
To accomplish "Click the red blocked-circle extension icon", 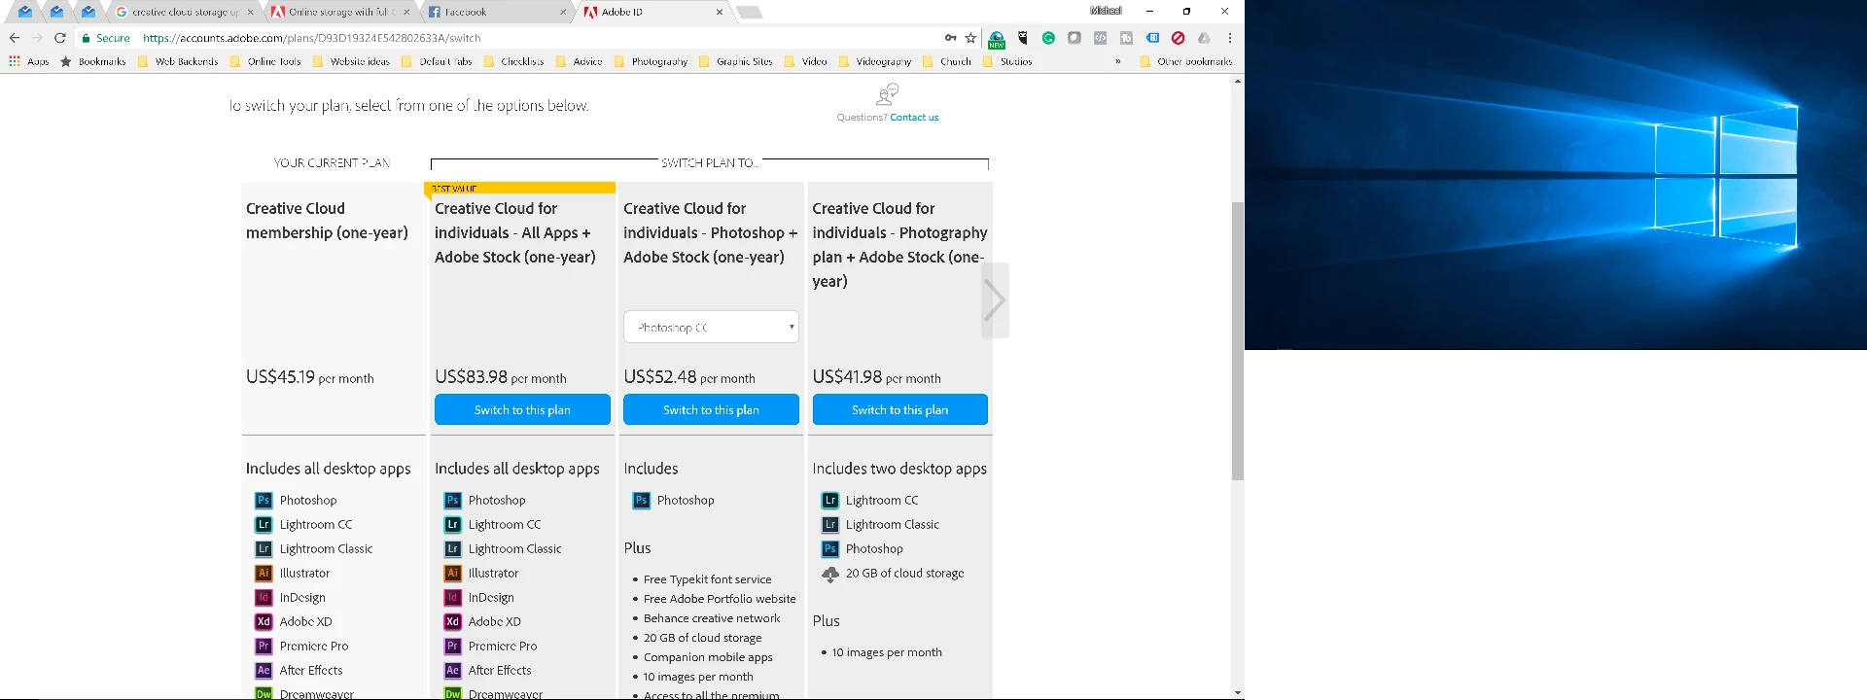I will 1178,38.
